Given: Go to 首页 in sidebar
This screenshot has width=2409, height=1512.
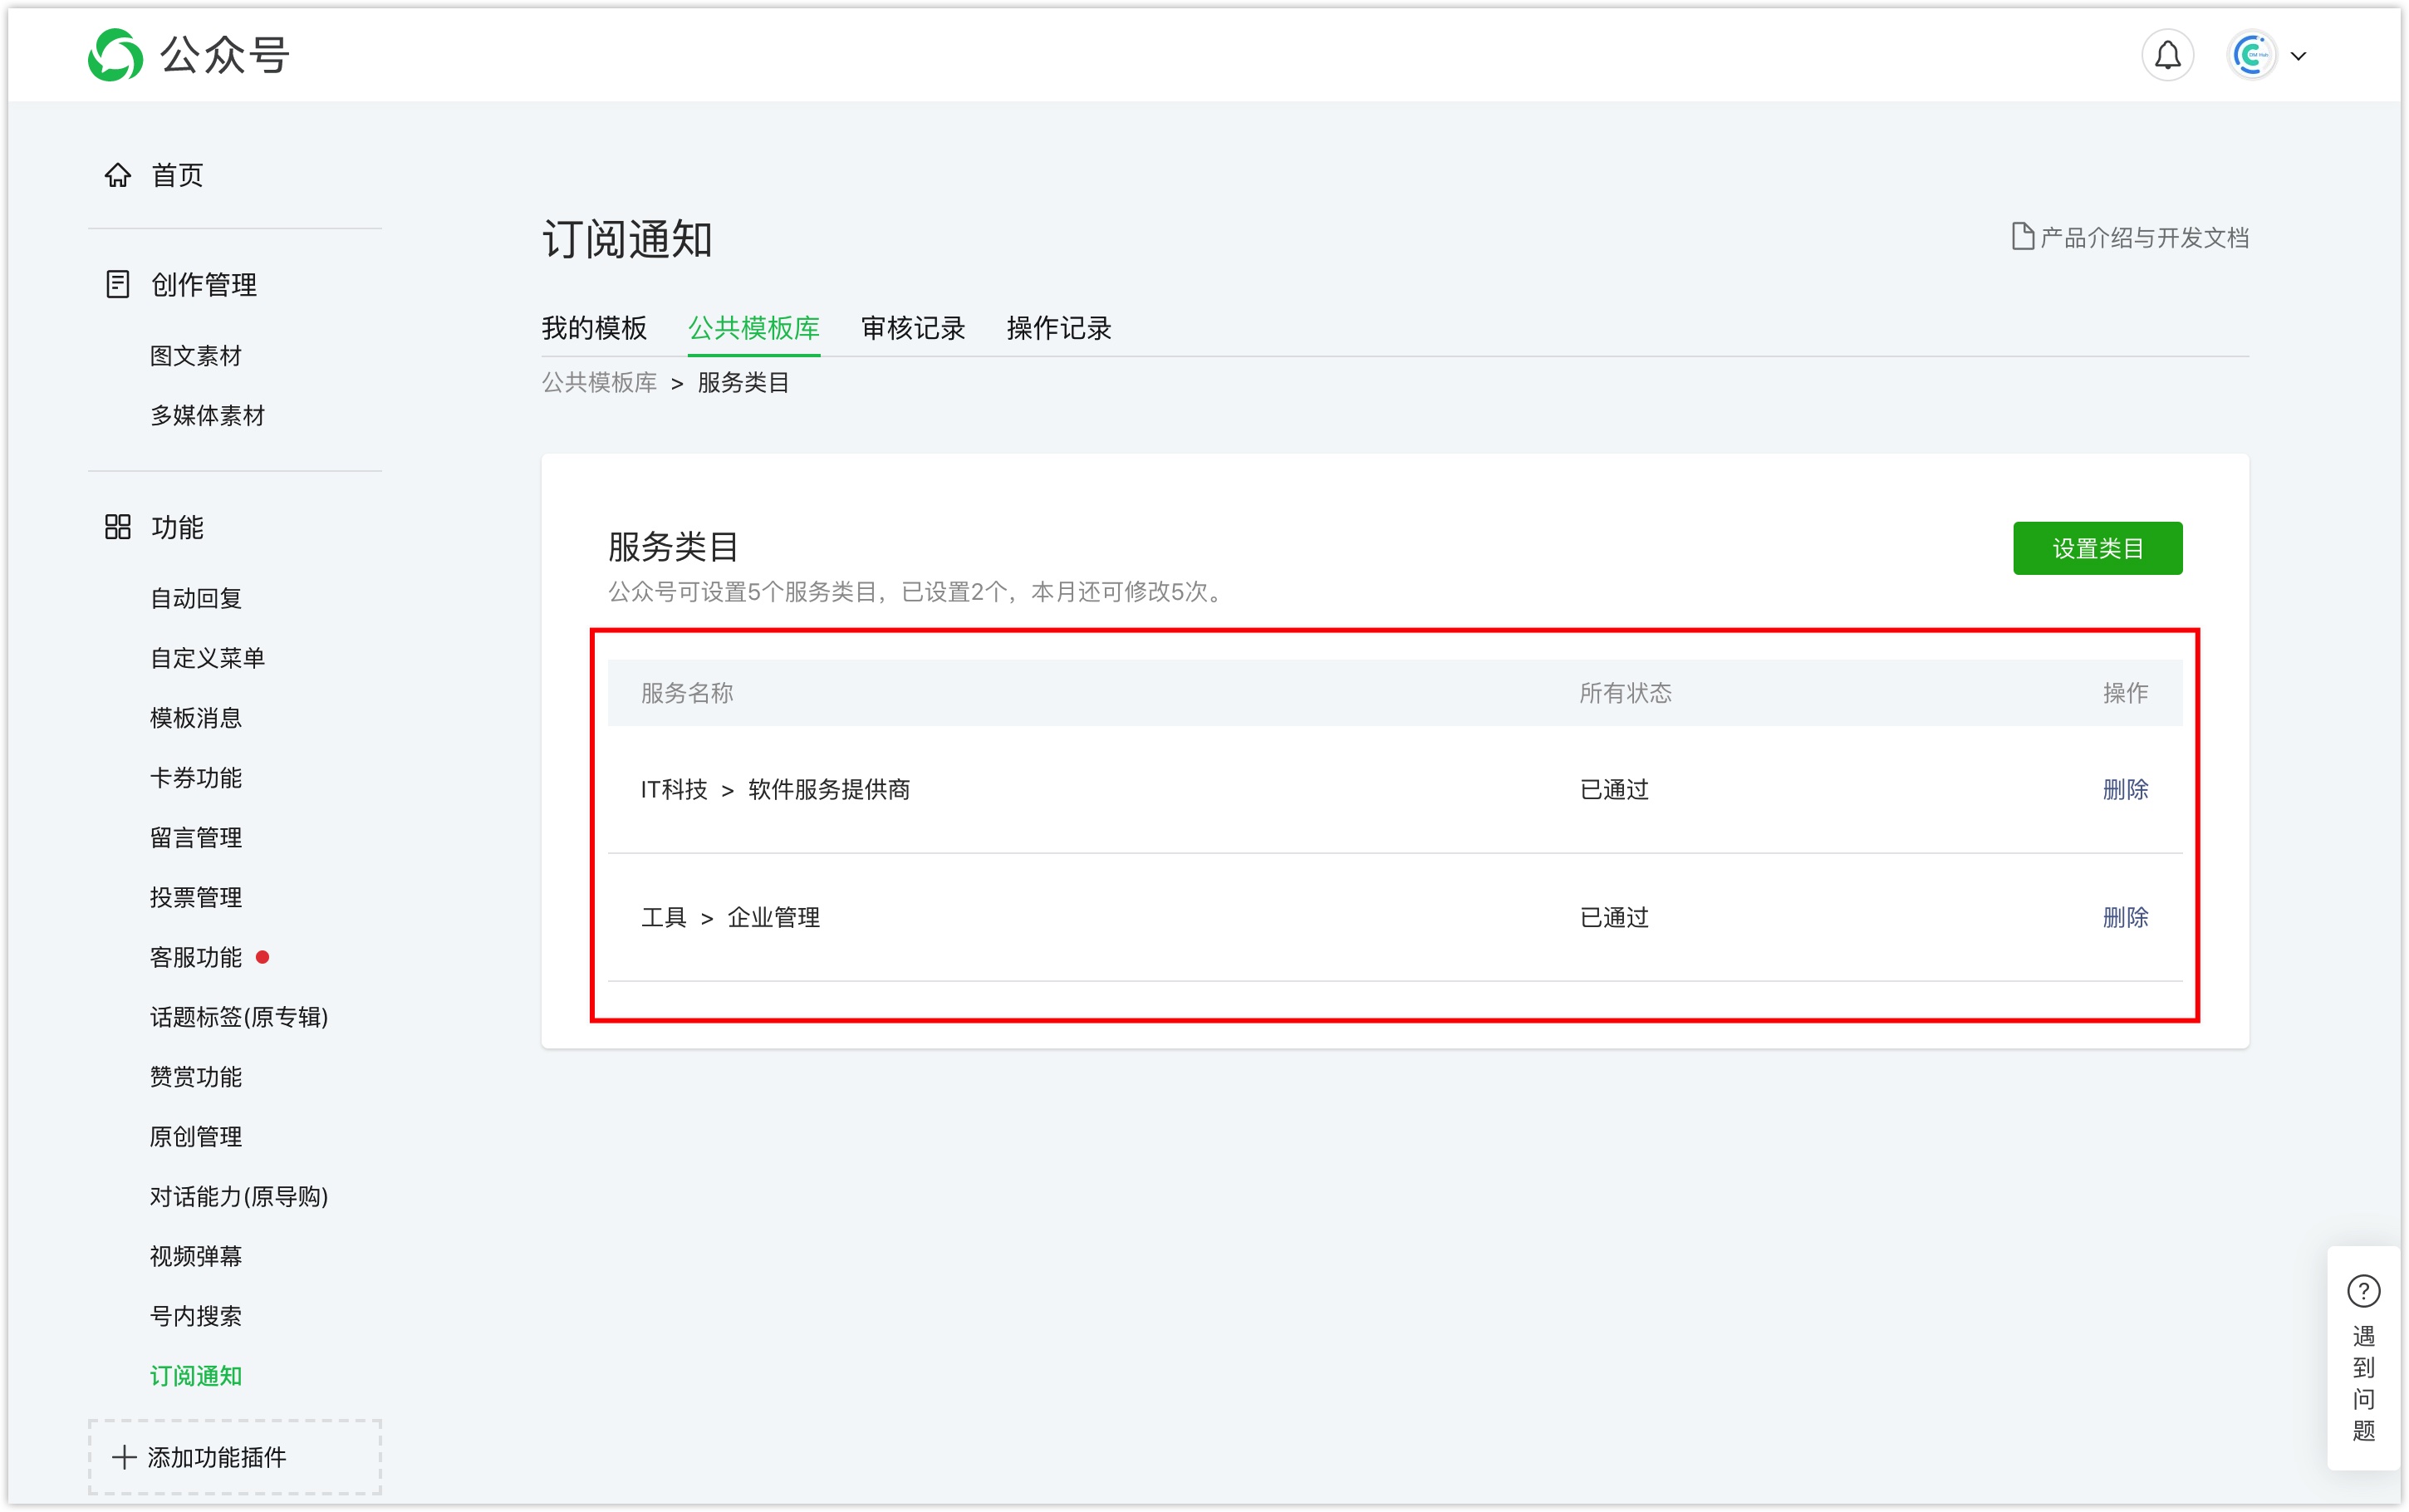Looking at the screenshot, I should [x=177, y=175].
